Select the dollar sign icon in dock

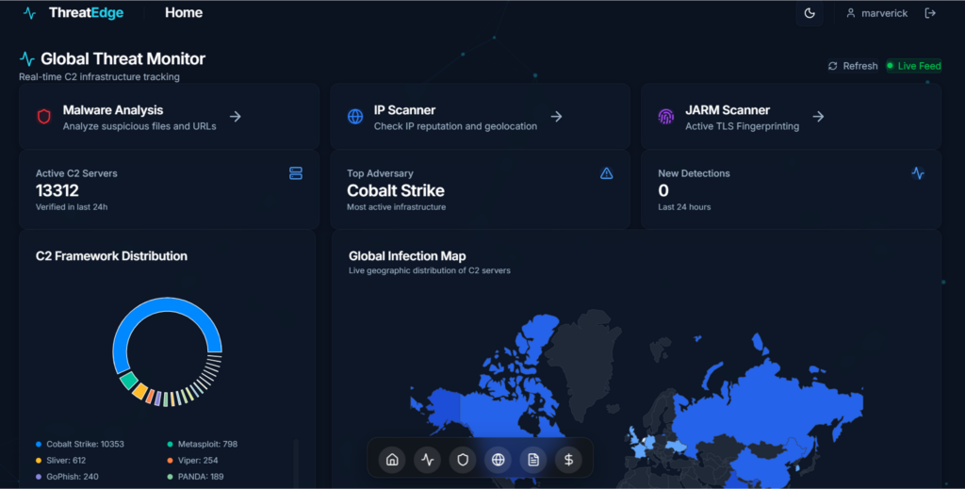tap(568, 460)
